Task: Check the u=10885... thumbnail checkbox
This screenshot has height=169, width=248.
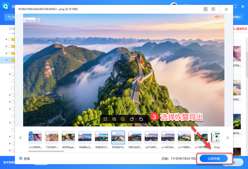Action: 180,133
